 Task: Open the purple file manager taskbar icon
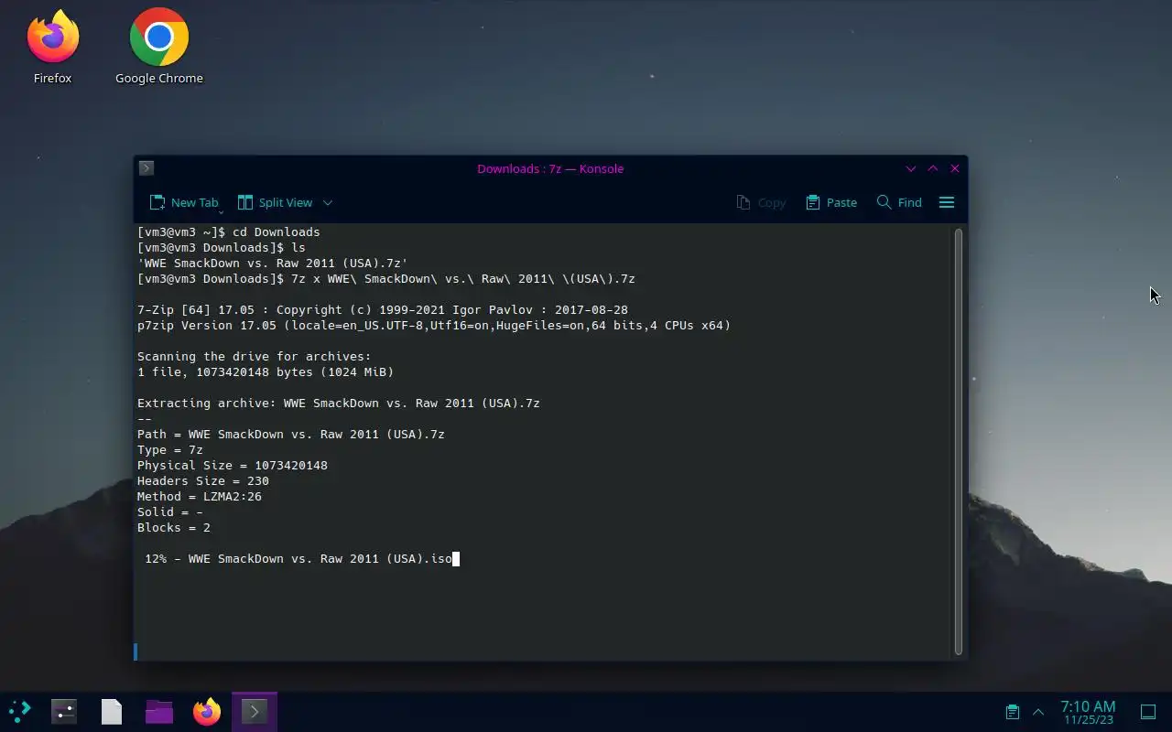point(159,711)
